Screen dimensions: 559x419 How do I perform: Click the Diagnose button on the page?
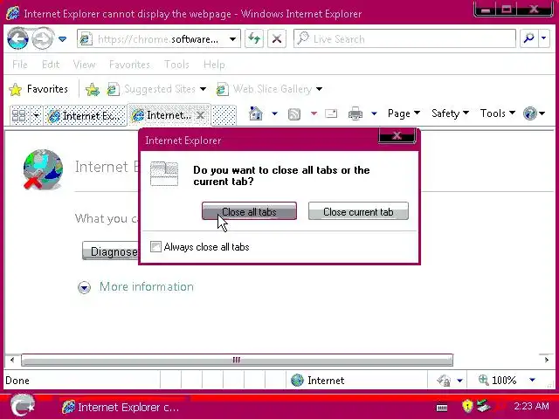110,251
